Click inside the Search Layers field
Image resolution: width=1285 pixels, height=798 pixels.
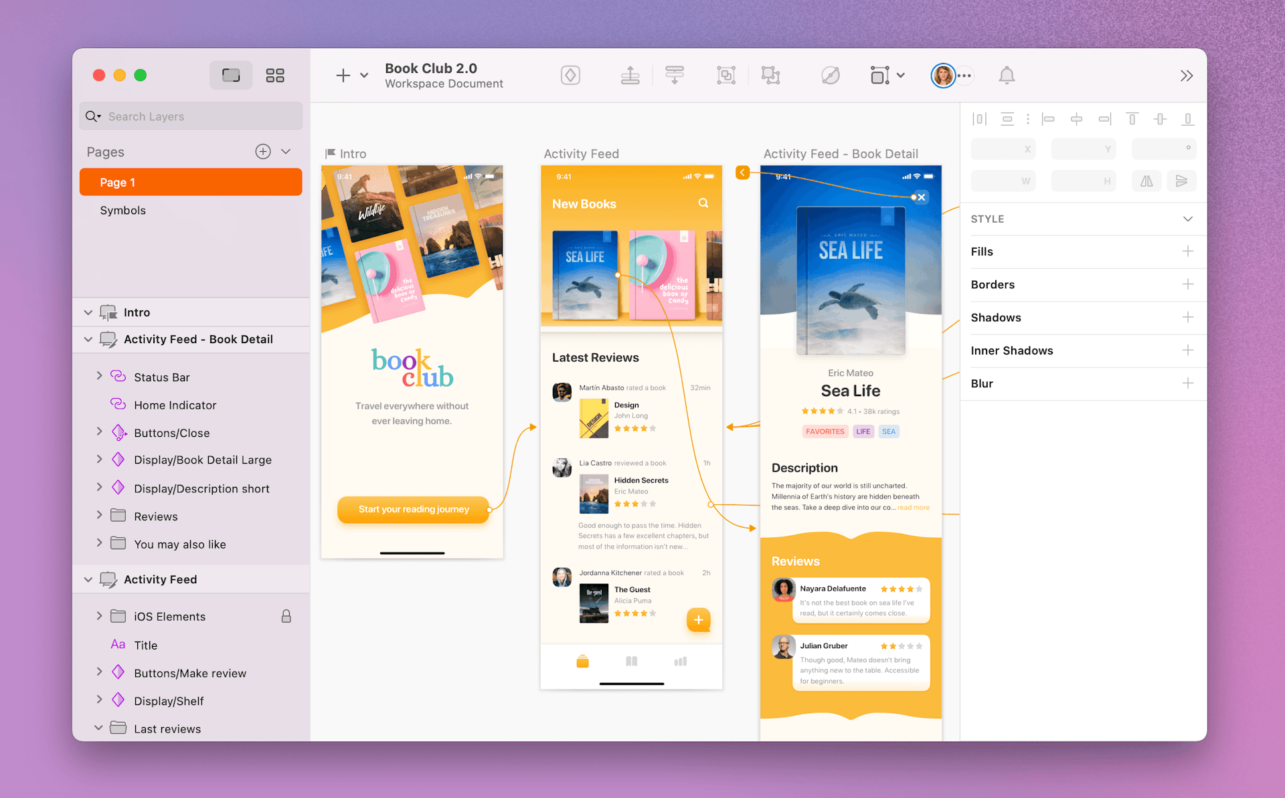tap(191, 116)
